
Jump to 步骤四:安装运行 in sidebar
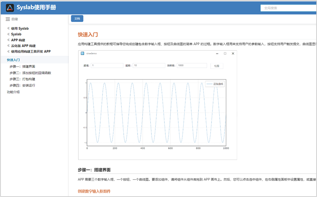pyautogui.click(x=23, y=85)
